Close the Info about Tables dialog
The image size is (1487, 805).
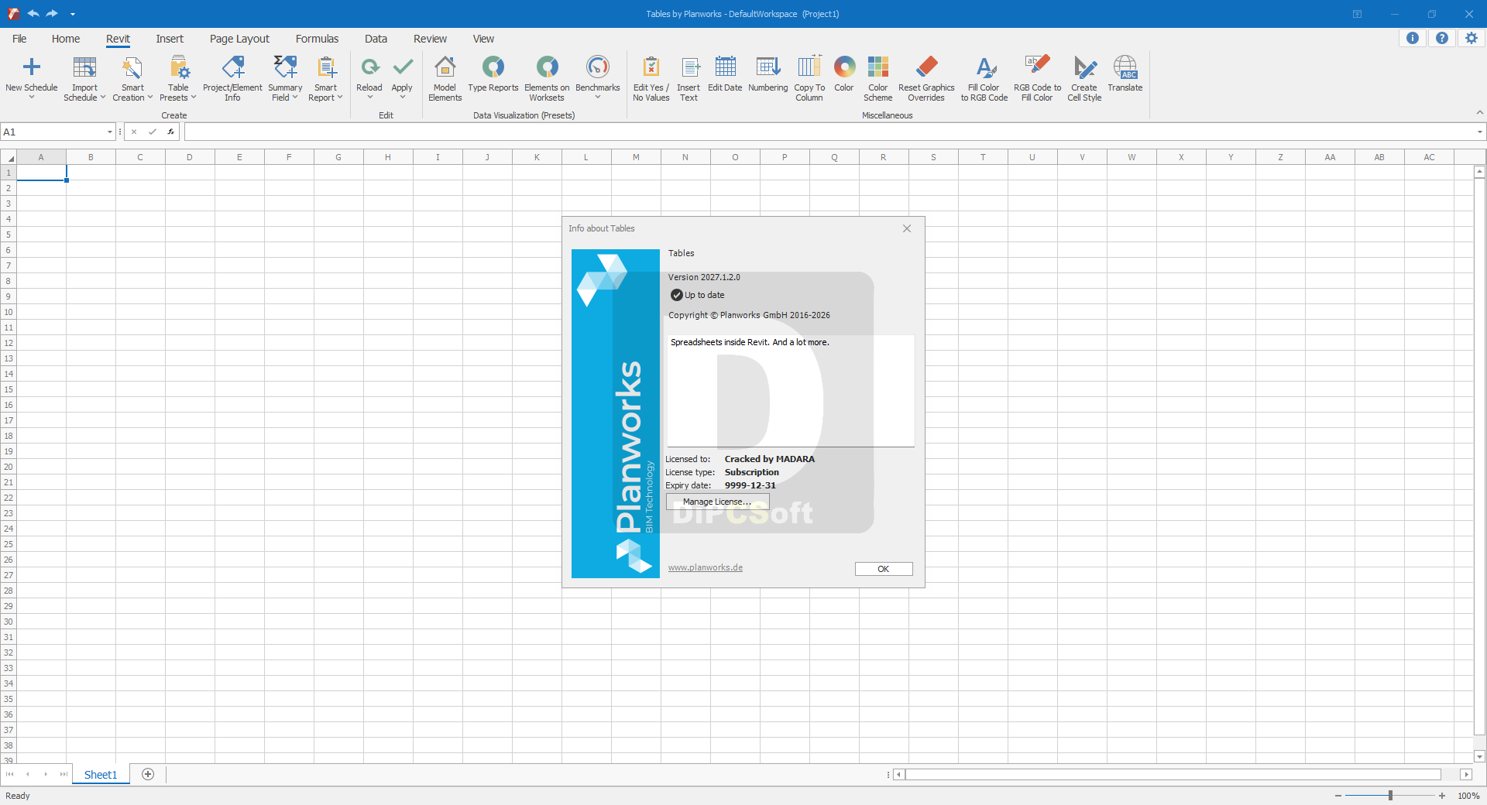(907, 228)
